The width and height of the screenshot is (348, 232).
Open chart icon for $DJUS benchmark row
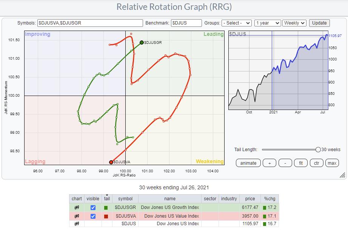pyautogui.click(x=77, y=224)
